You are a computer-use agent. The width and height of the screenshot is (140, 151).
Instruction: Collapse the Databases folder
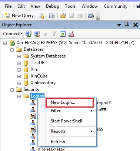[x=12, y=50]
